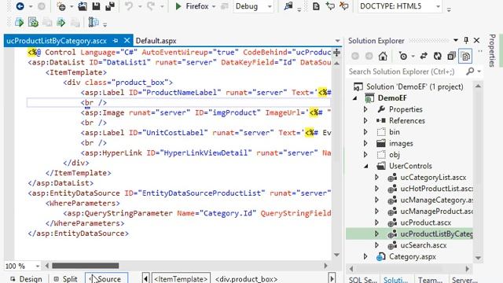Select the <ItemTemplate> breadcrumb tag
The image size is (503, 283).
(181, 279)
